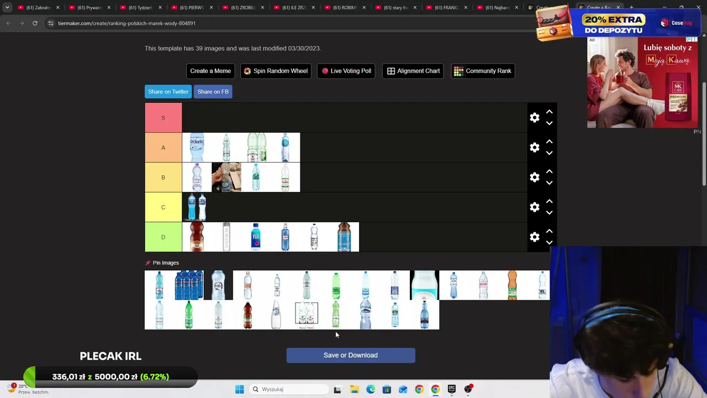The width and height of the screenshot is (707, 398).
Task: Pick the blue six-pack bottles image
Action: click(189, 285)
